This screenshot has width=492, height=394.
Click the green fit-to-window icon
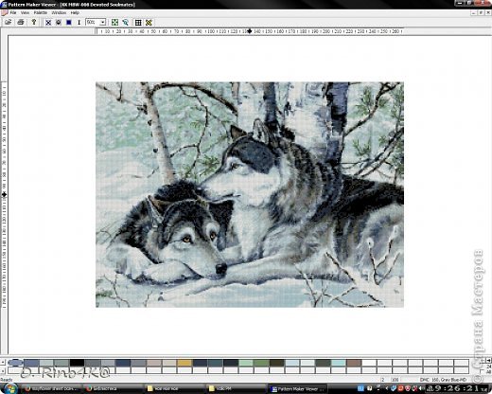pos(114,23)
